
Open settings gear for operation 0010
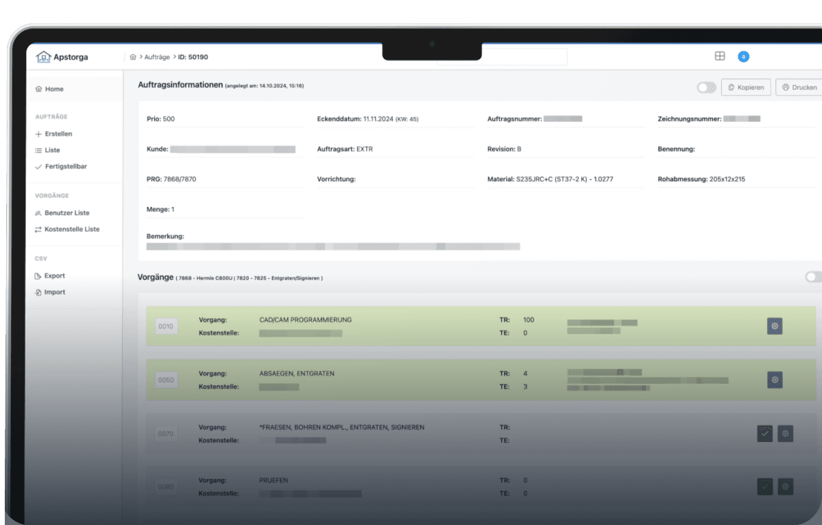pos(775,326)
